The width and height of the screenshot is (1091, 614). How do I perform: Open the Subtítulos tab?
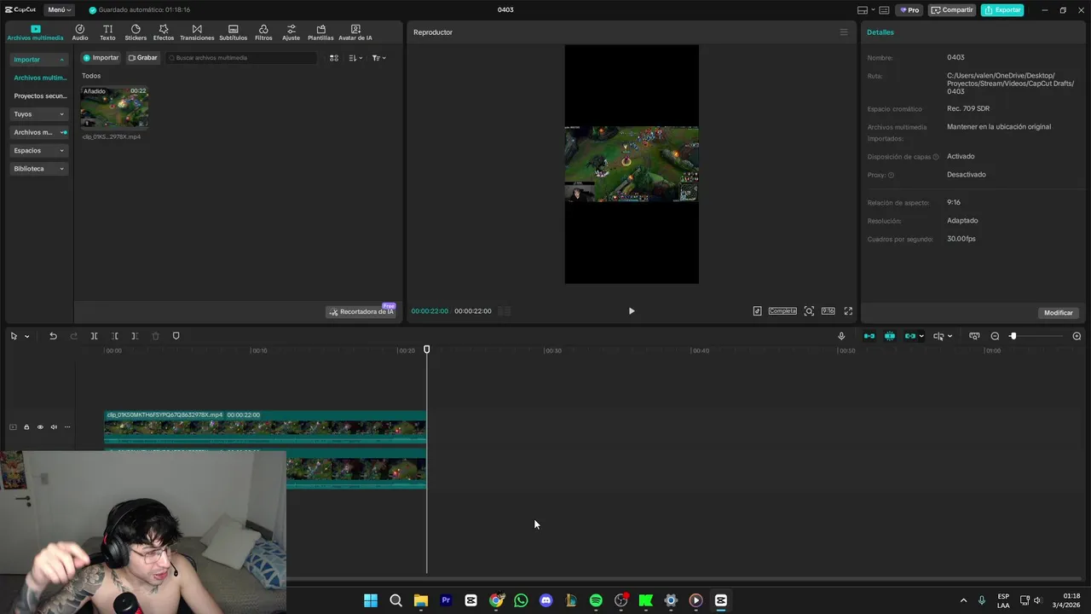tap(233, 32)
